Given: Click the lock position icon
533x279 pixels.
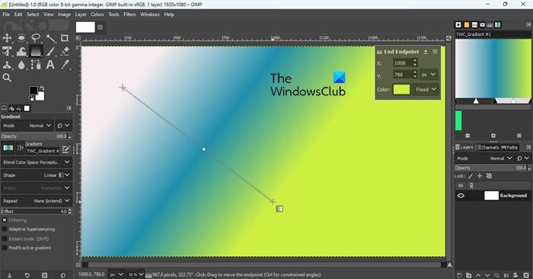Looking at the screenshot, I should (x=480, y=176).
